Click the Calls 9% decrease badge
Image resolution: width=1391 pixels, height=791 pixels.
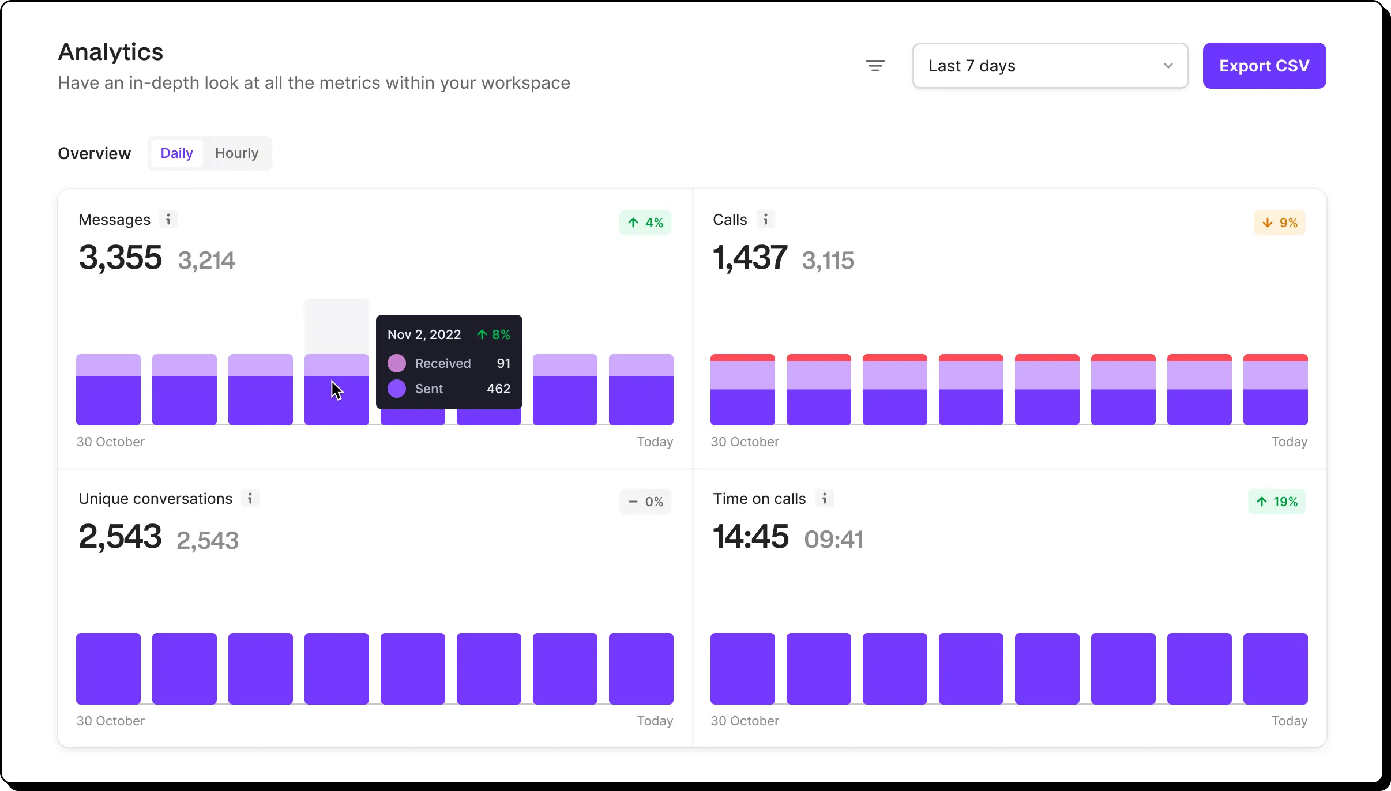pos(1279,223)
